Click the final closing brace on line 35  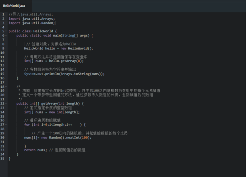coord(9,159)
